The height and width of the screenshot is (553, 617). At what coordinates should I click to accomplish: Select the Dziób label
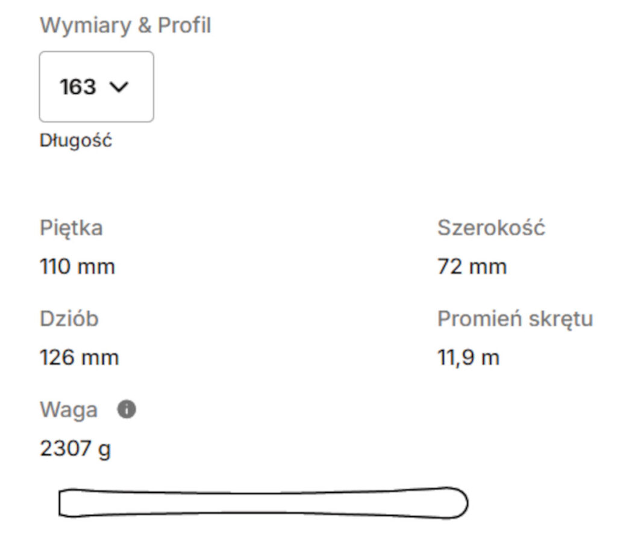pos(69,319)
